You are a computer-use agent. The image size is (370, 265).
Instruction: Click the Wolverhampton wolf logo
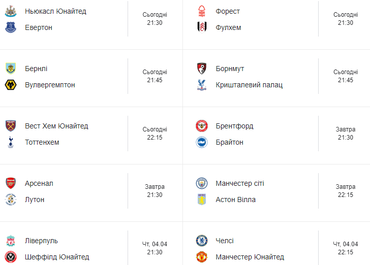coord(11,85)
